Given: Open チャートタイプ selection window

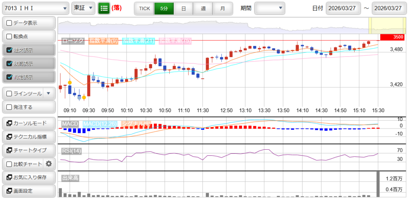Looking at the screenshot, I should (28, 150).
